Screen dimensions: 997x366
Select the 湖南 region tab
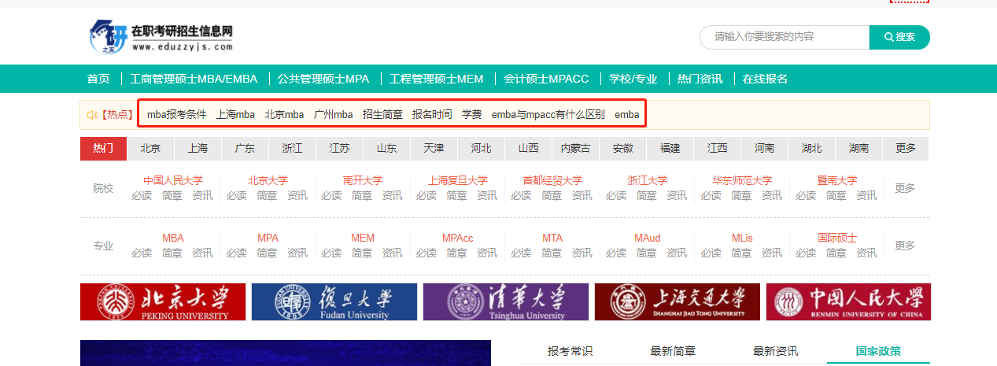(x=859, y=149)
